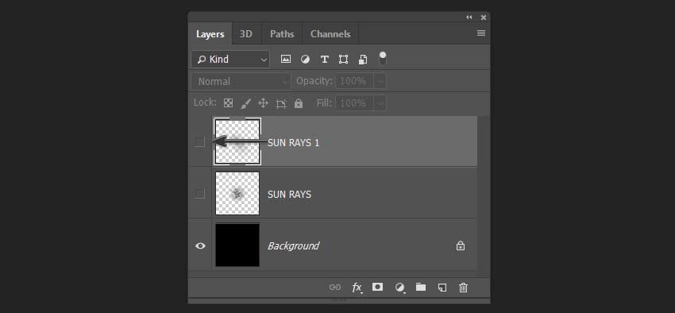Hide the Background layer
This screenshot has height=313, width=675.
tap(200, 245)
